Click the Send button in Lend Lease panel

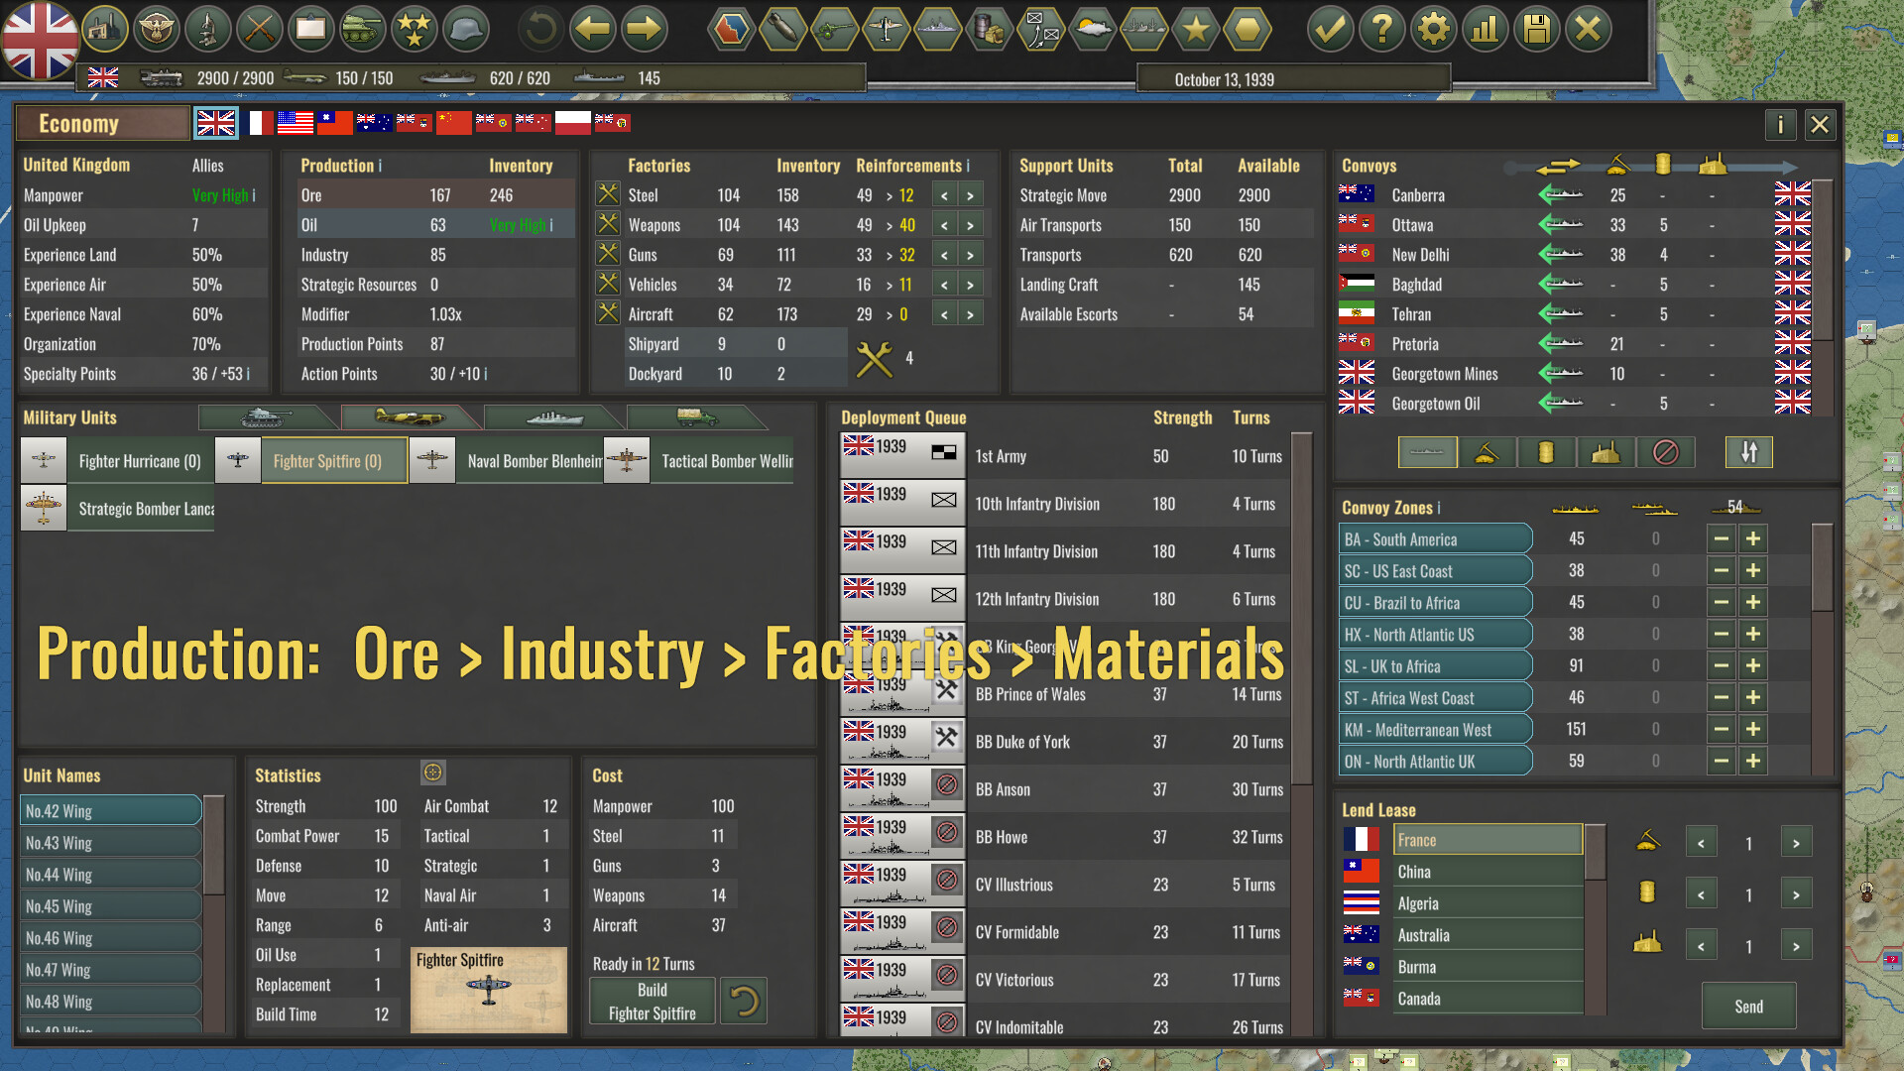[x=1748, y=1006]
